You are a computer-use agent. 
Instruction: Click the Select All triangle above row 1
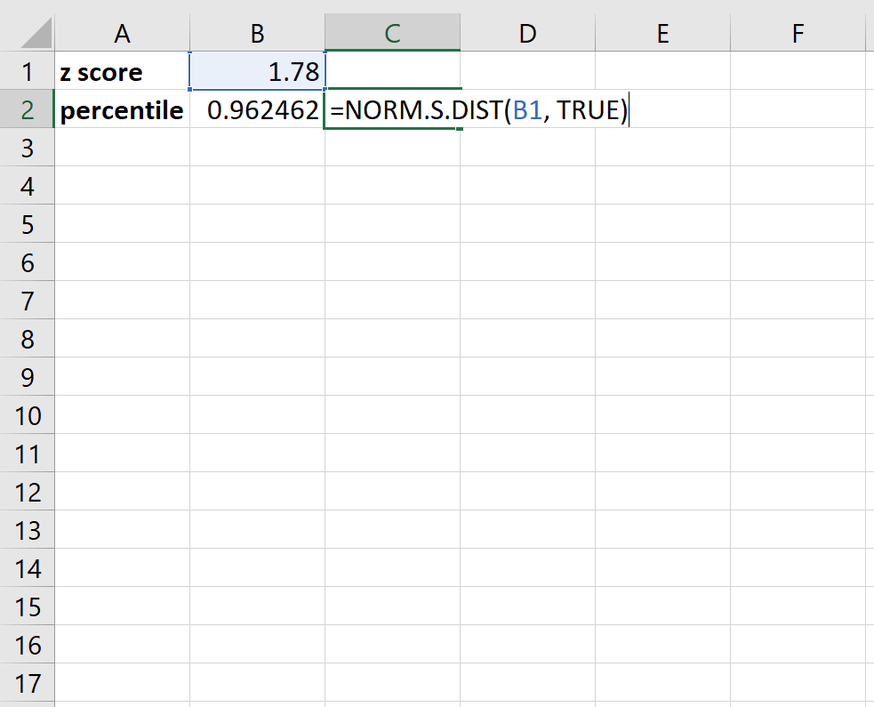click(x=27, y=33)
